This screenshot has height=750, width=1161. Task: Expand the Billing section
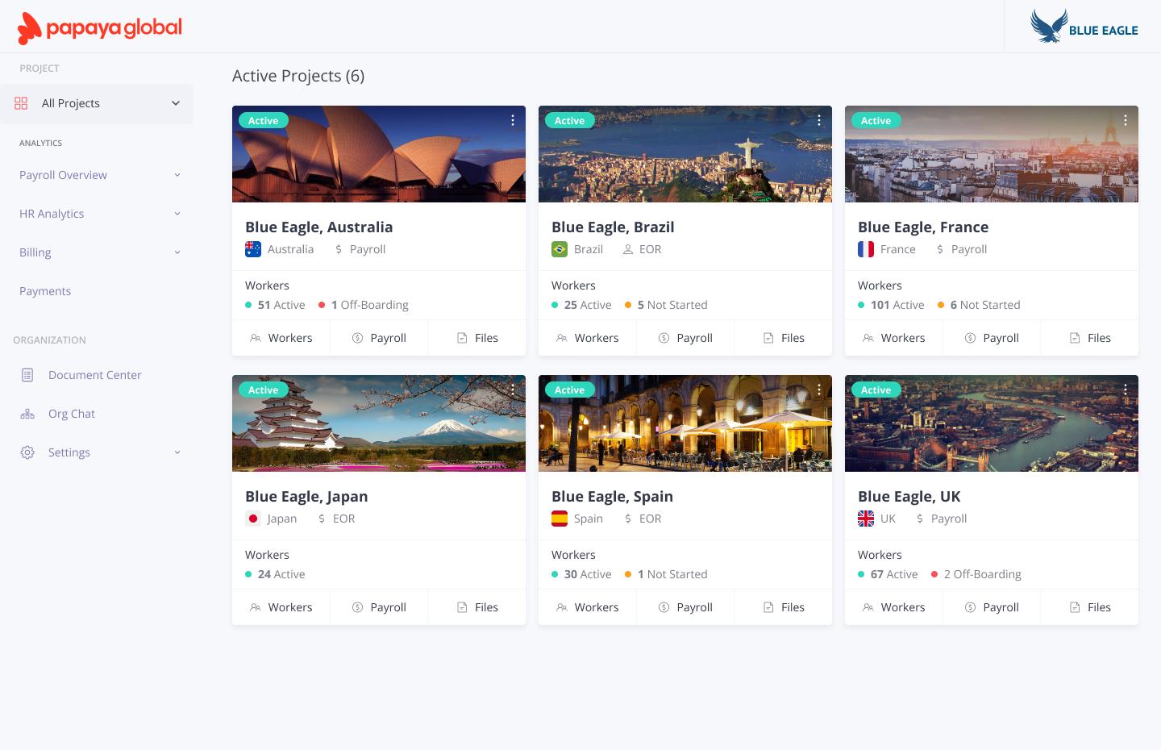177,252
